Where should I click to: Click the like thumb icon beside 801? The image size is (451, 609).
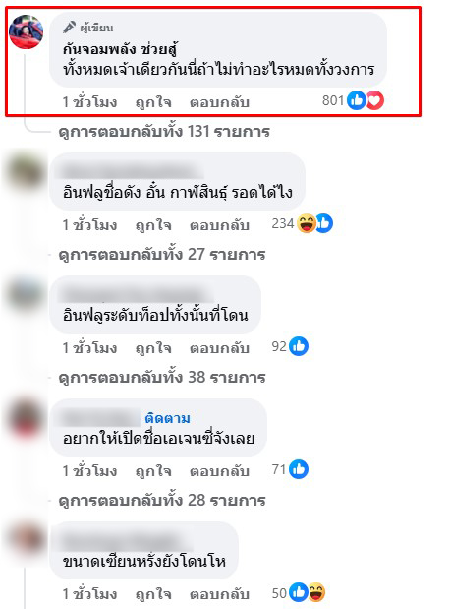(x=357, y=100)
